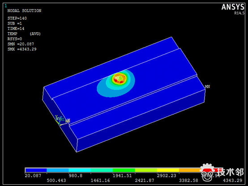Select the orange legend color band

pos(190,170)
